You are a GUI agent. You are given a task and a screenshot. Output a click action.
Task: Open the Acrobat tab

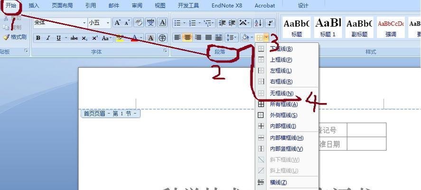point(265,5)
